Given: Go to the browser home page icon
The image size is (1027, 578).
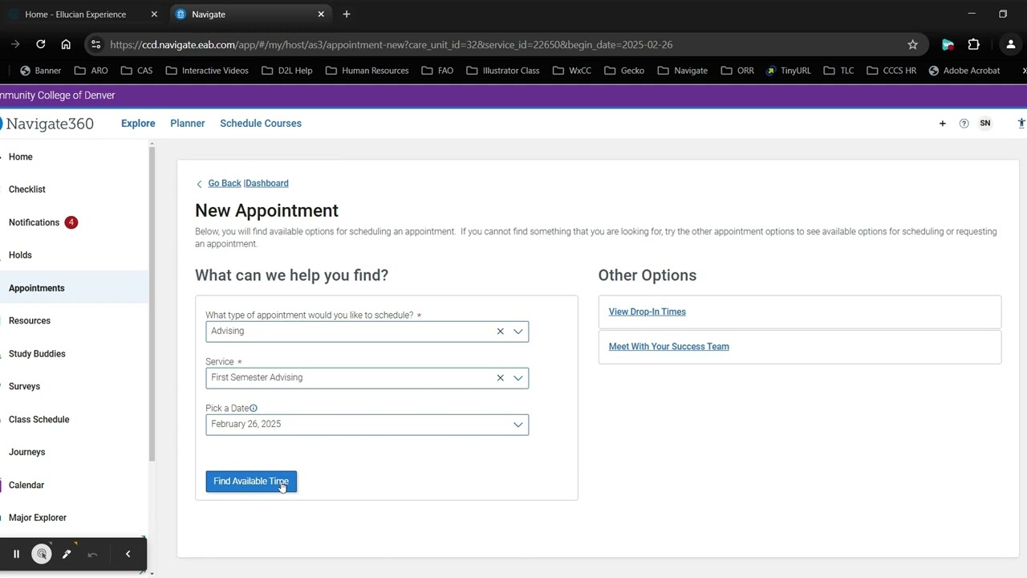Looking at the screenshot, I should pos(66,45).
